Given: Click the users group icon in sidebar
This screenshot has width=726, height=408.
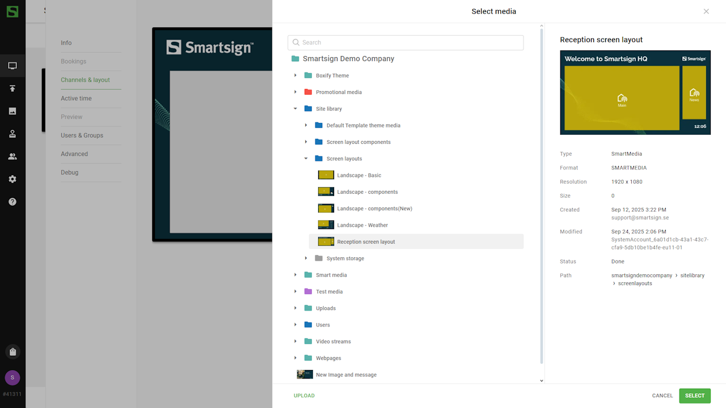Looking at the screenshot, I should (x=12, y=156).
